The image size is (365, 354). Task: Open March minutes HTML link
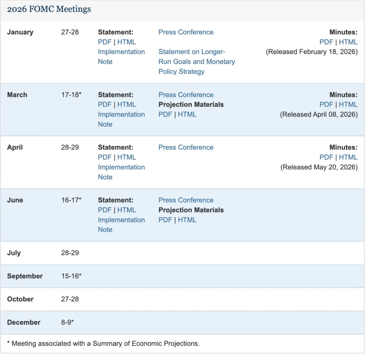pos(348,105)
